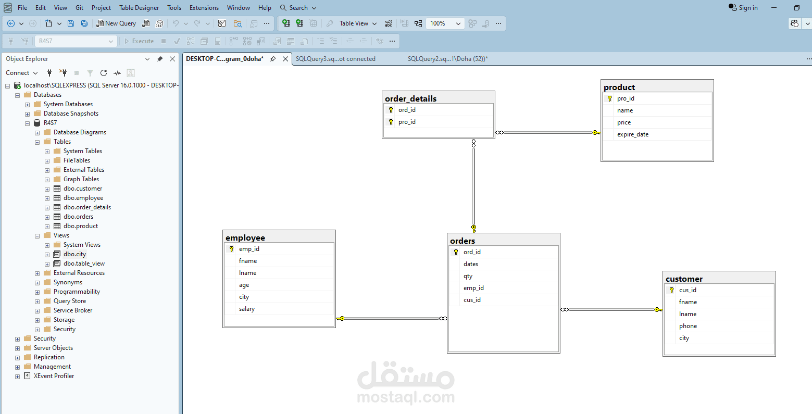Open the Tools menu
This screenshot has height=414, width=812.
(174, 7)
